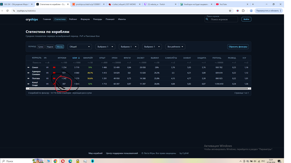Go to the Рейтинг page
The height and width of the screenshot is (163, 291).
73,19
